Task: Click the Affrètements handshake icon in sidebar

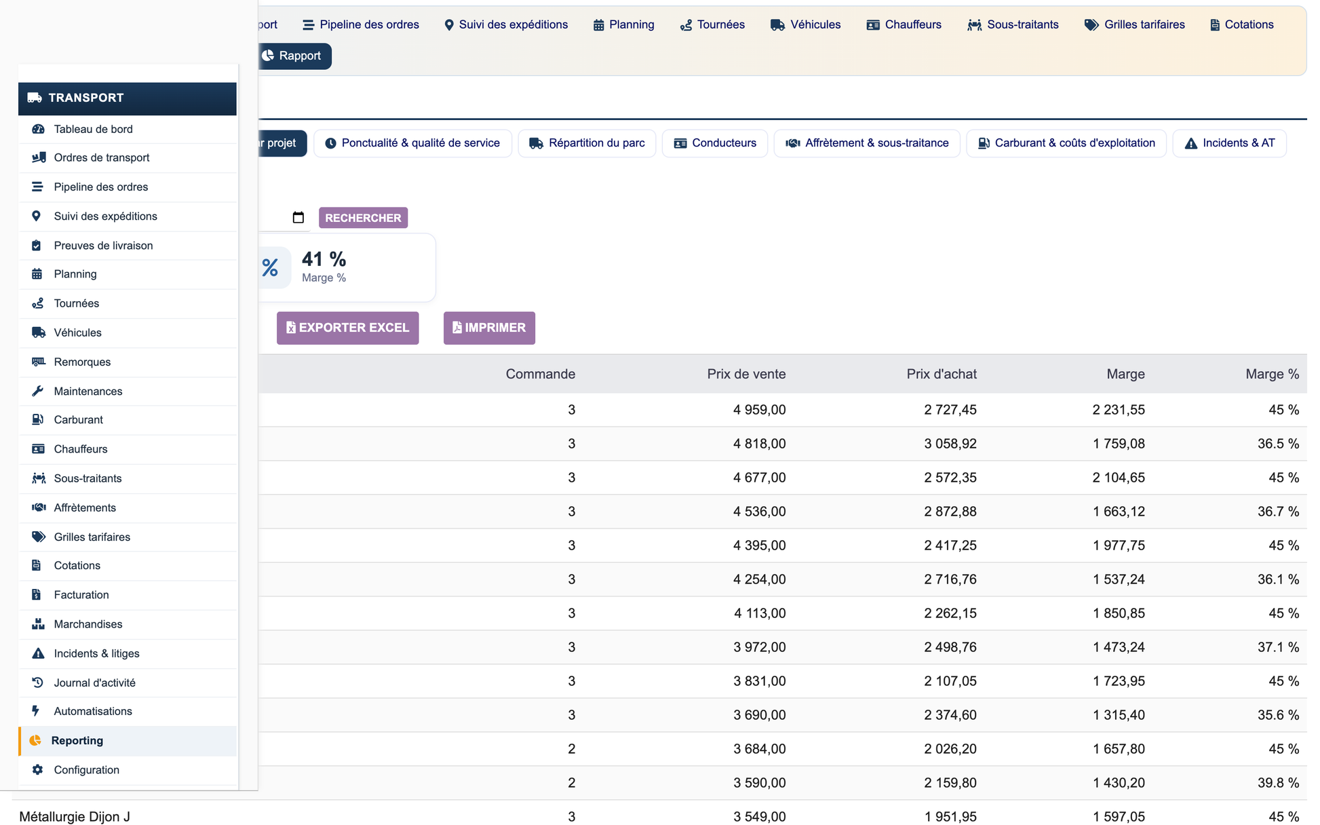Action: tap(39, 507)
